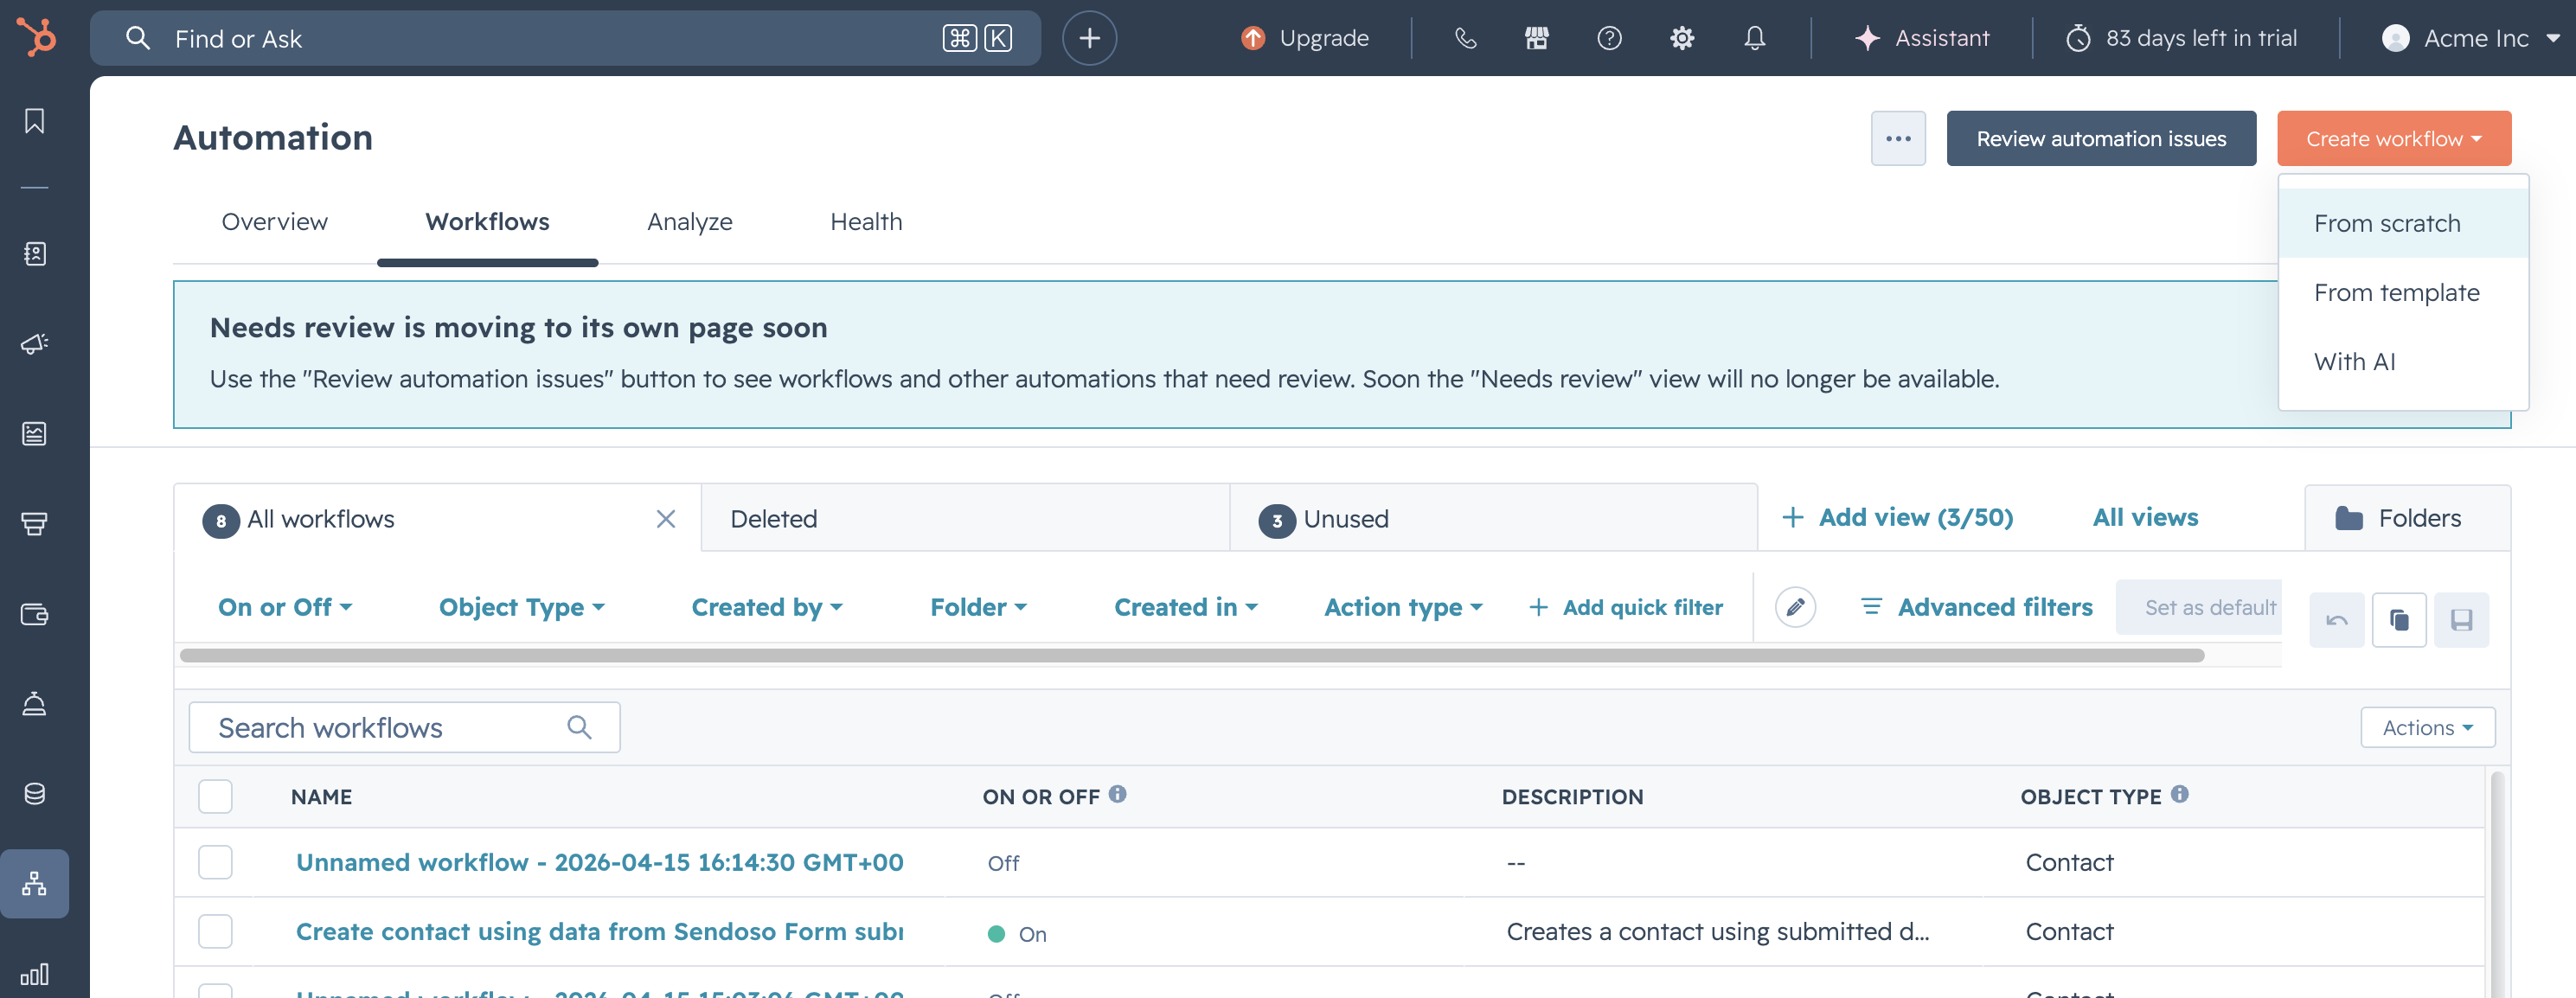Click the three-dots more options button

[1898, 138]
